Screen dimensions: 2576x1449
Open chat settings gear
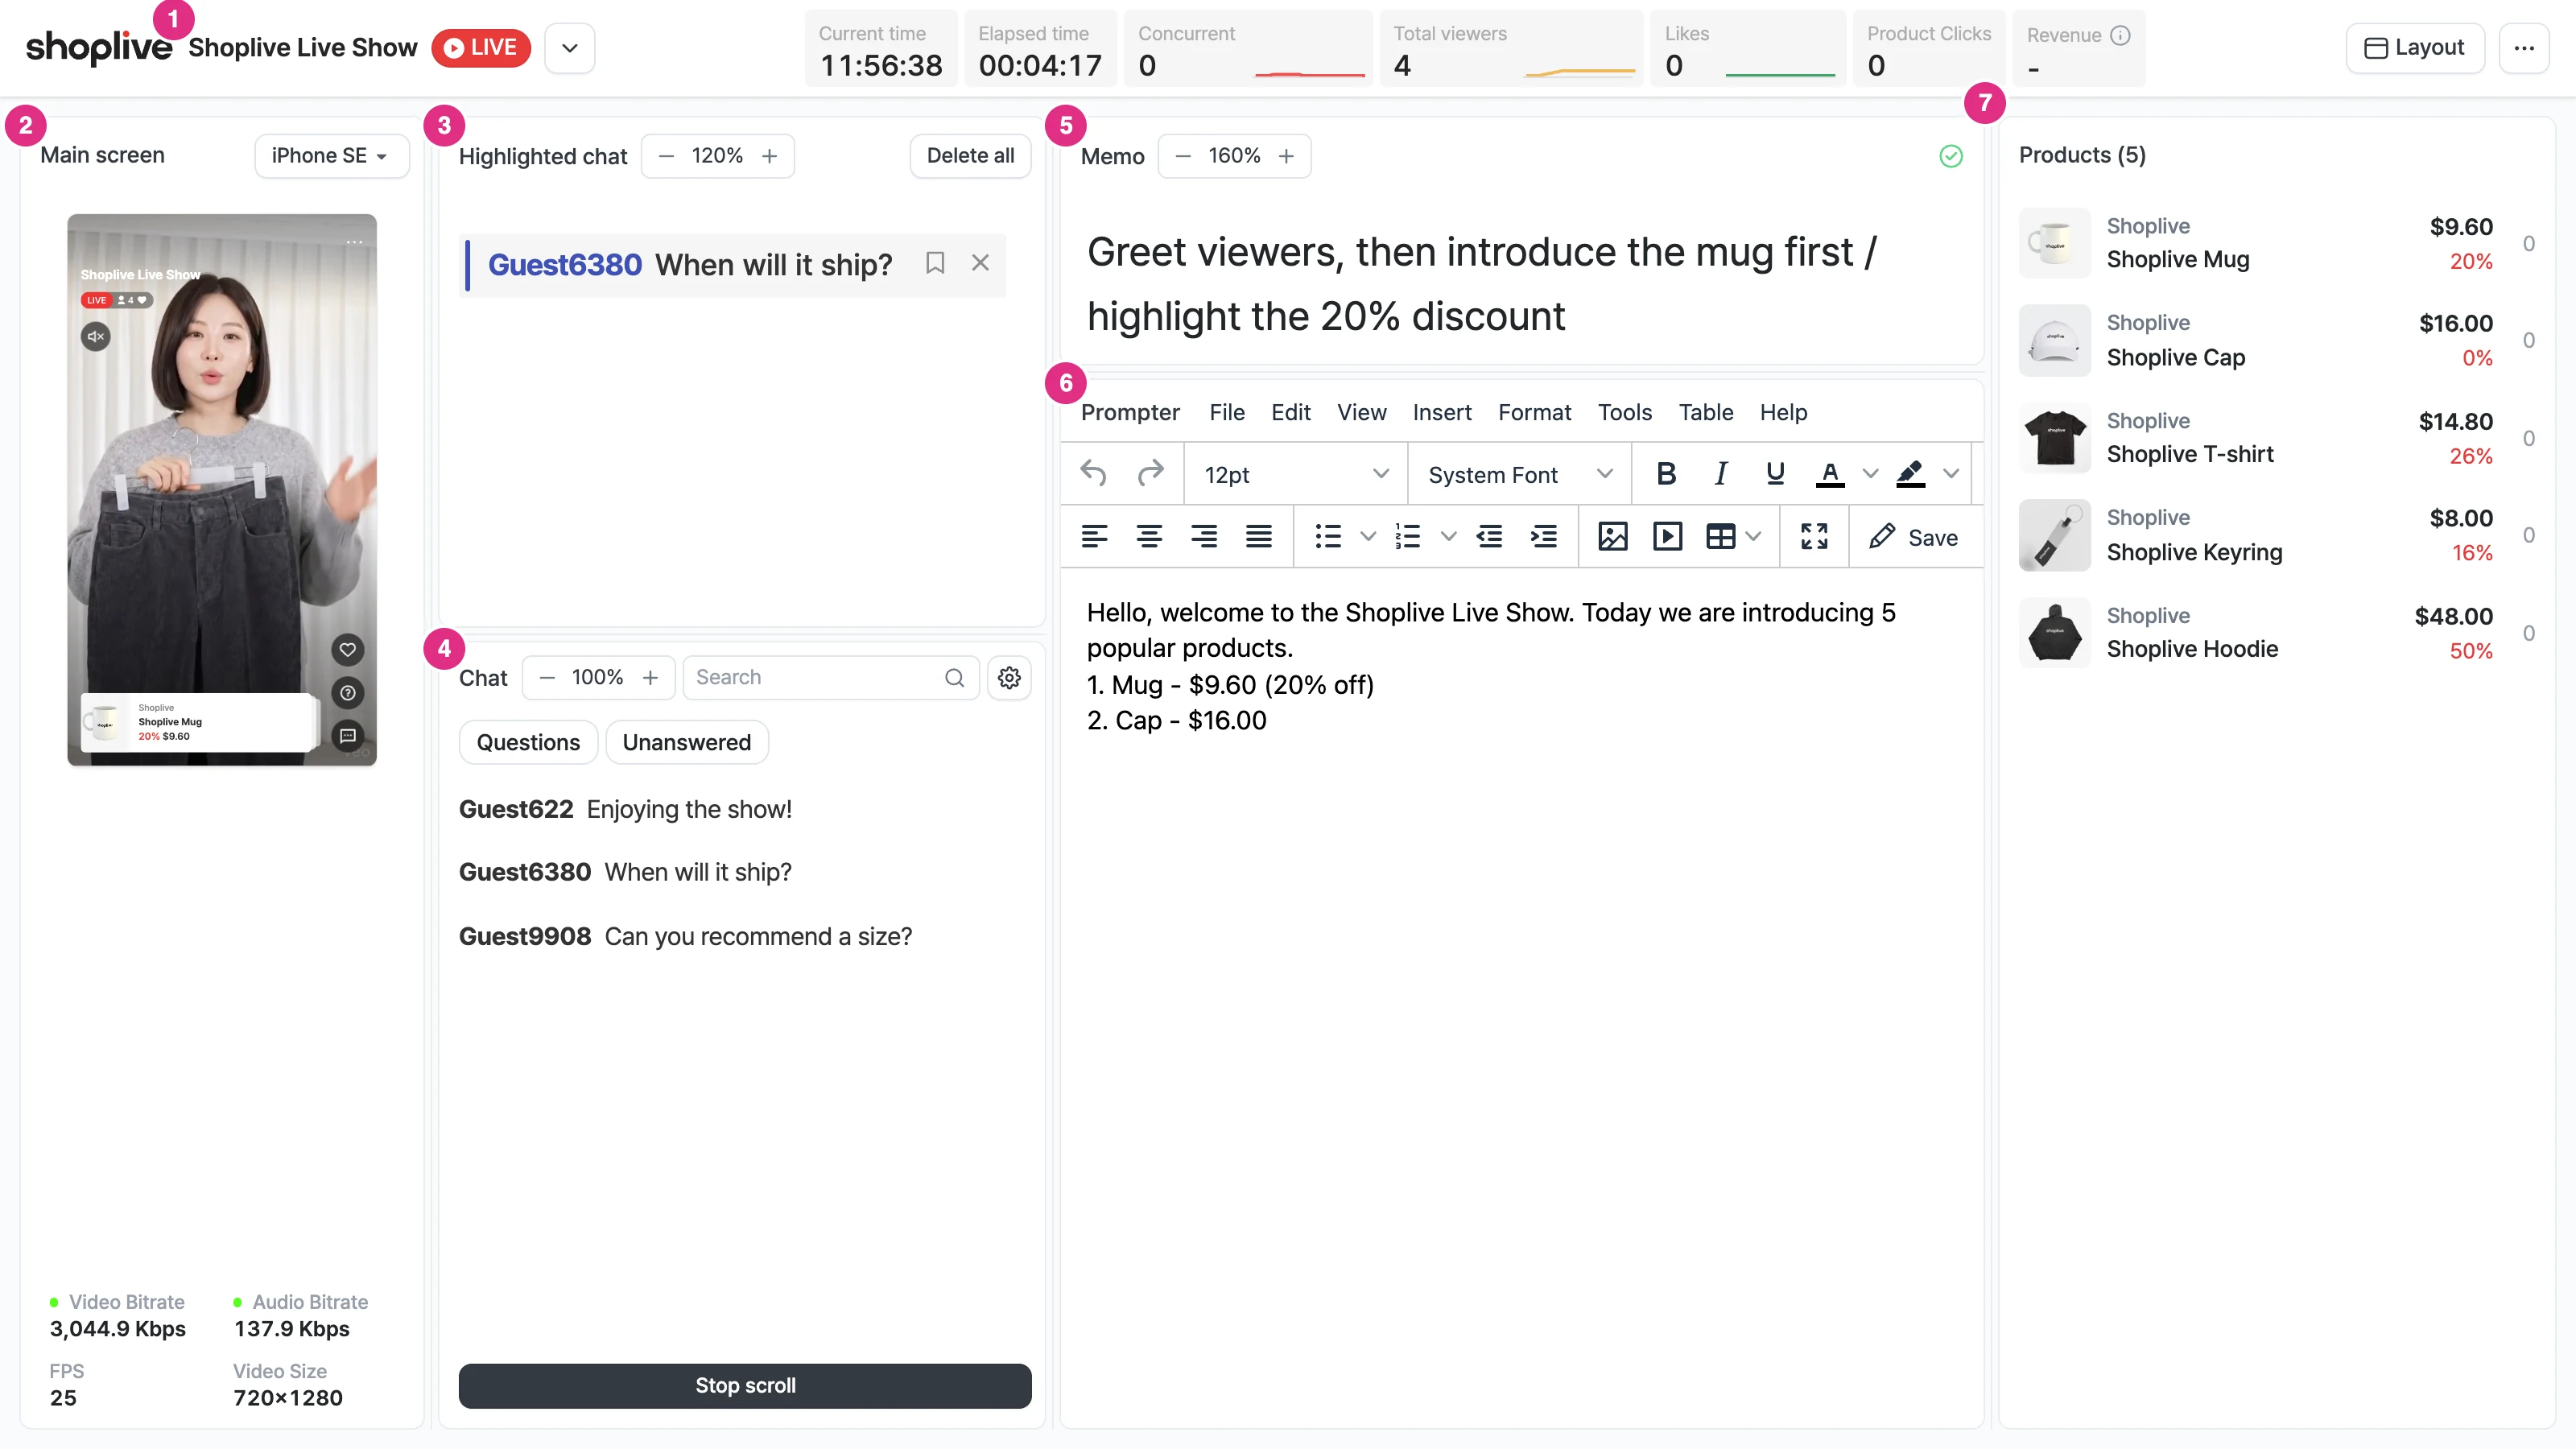point(1009,678)
